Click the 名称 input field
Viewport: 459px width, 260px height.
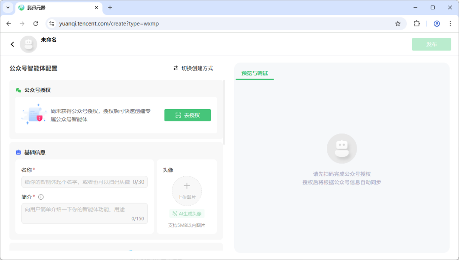[85, 182]
